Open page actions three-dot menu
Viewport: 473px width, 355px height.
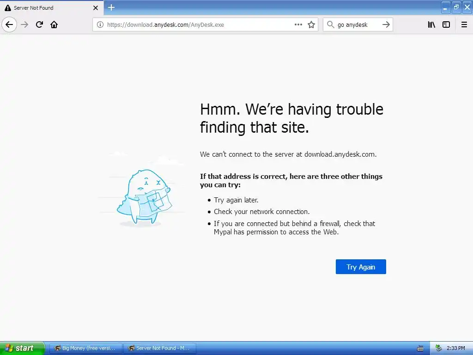tap(298, 24)
